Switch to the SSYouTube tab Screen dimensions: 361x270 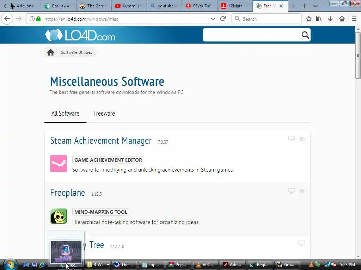[x=200, y=6]
